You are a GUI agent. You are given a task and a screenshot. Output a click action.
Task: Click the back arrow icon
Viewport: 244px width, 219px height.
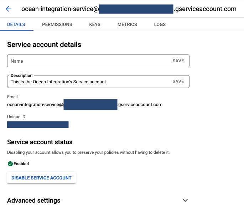pos(9,9)
